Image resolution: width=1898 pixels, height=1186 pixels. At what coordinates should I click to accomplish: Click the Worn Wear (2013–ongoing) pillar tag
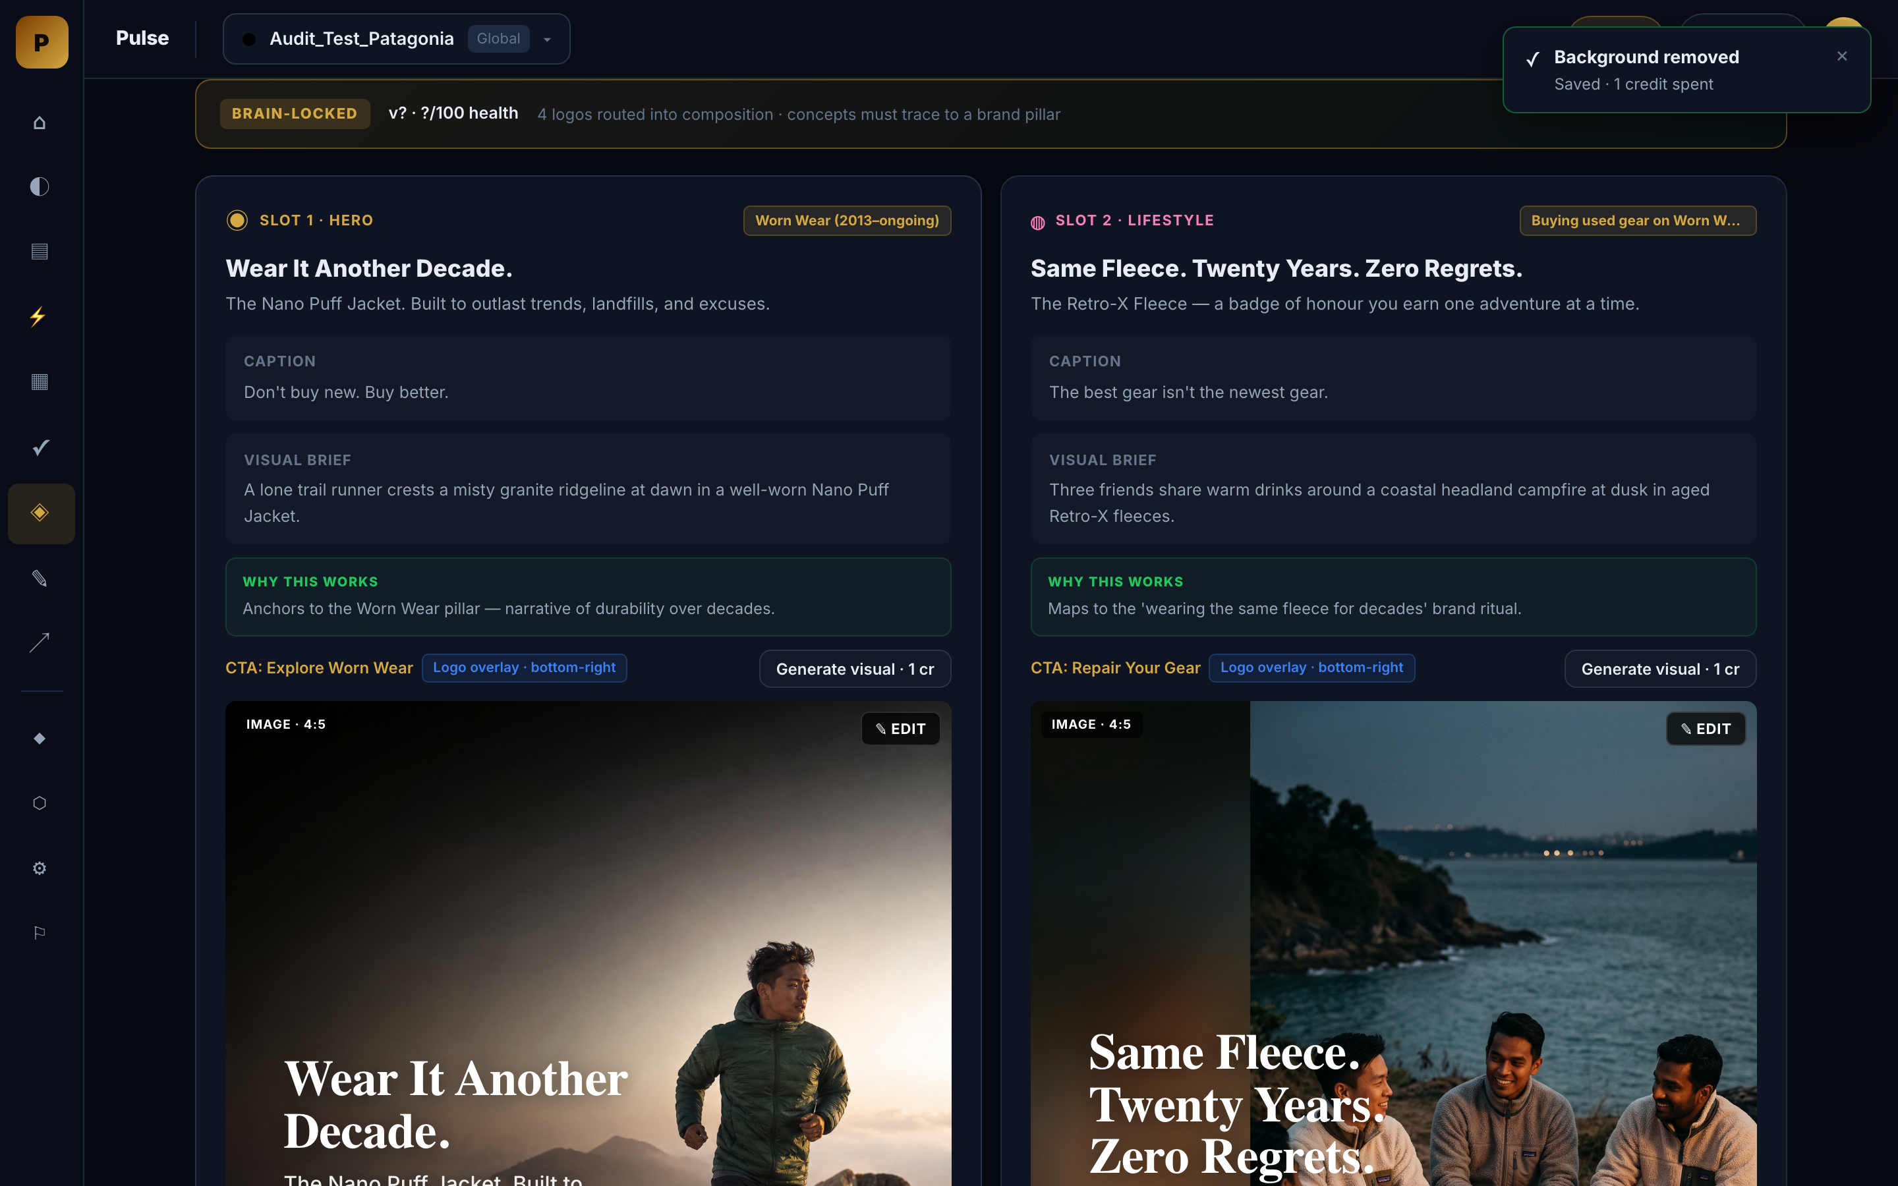click(x=847, y=221)
